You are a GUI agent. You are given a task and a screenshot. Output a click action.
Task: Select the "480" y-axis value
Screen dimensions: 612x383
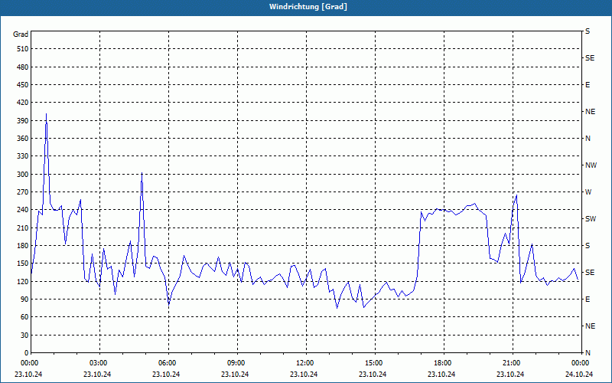22,67
